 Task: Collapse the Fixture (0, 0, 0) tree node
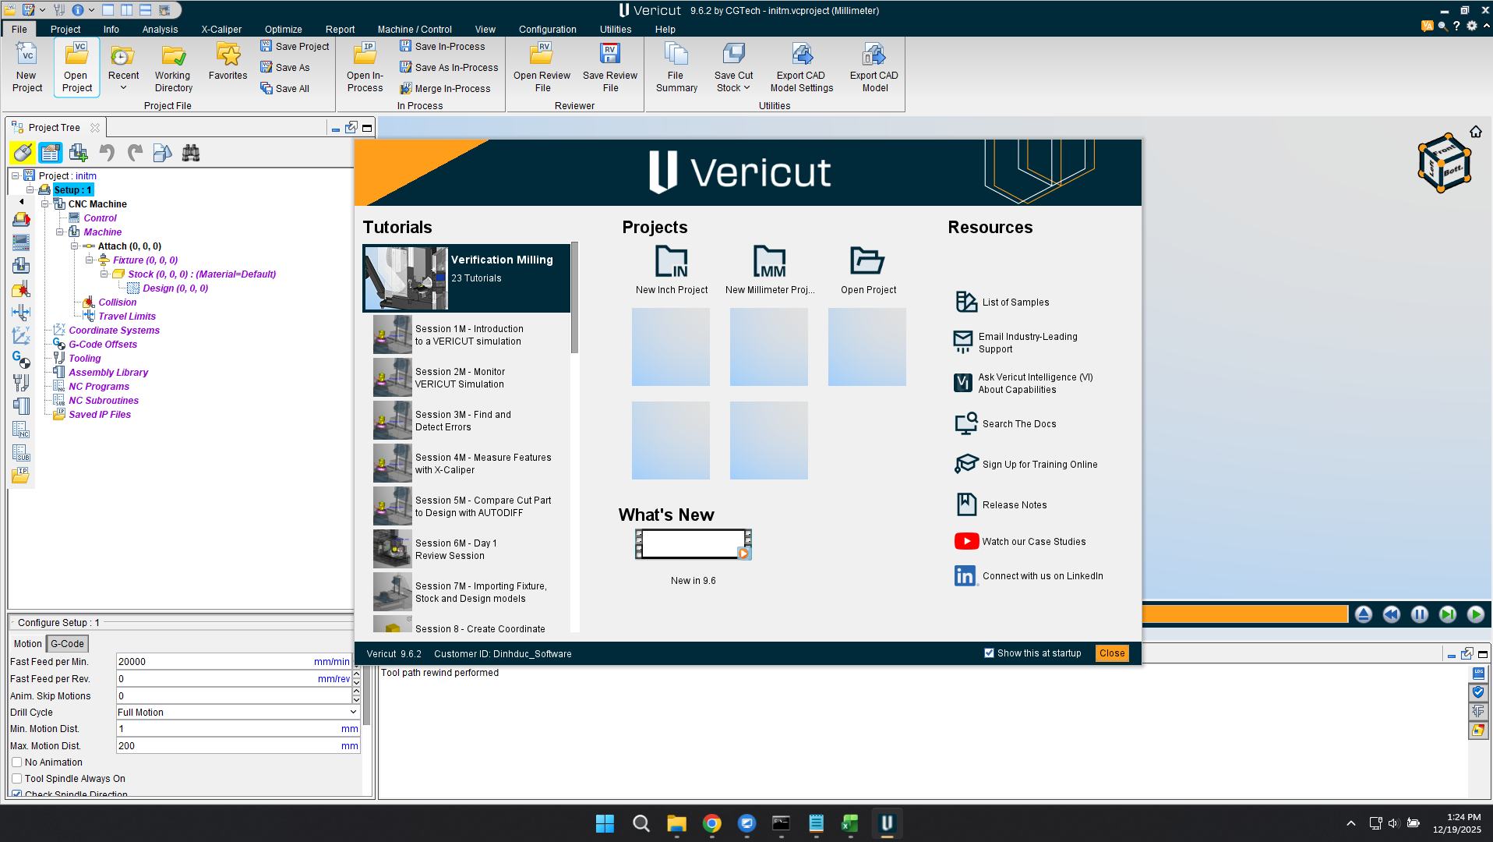89,260
